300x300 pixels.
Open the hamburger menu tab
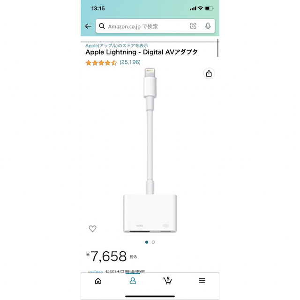pyautogui.click(x=202, y=281)
